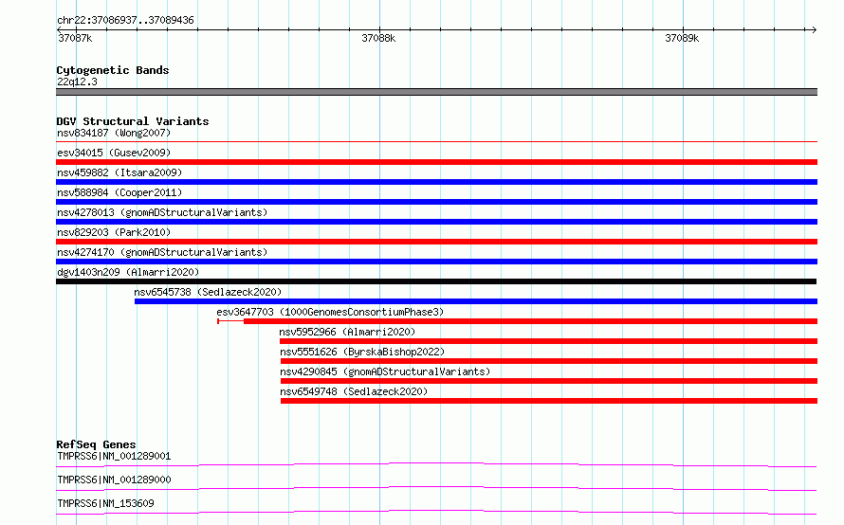Screen dimensions: 844x525
Task: Open nsv5551626 (ByrskaBishop2022) label
Action: point(362,352)
